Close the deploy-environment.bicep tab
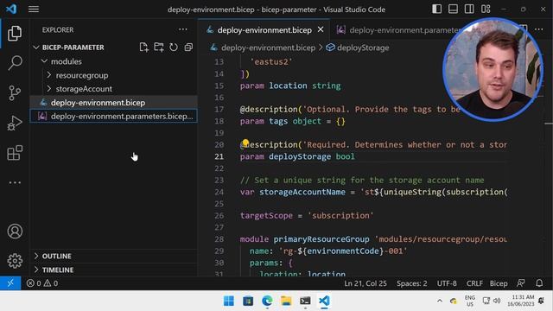Viewport: 553px width, 311px height. tap(321, 30)
